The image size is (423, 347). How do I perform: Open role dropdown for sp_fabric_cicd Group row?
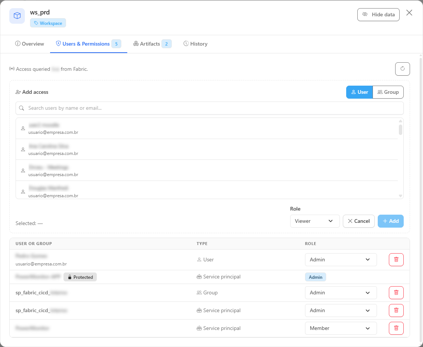point(341,293)
